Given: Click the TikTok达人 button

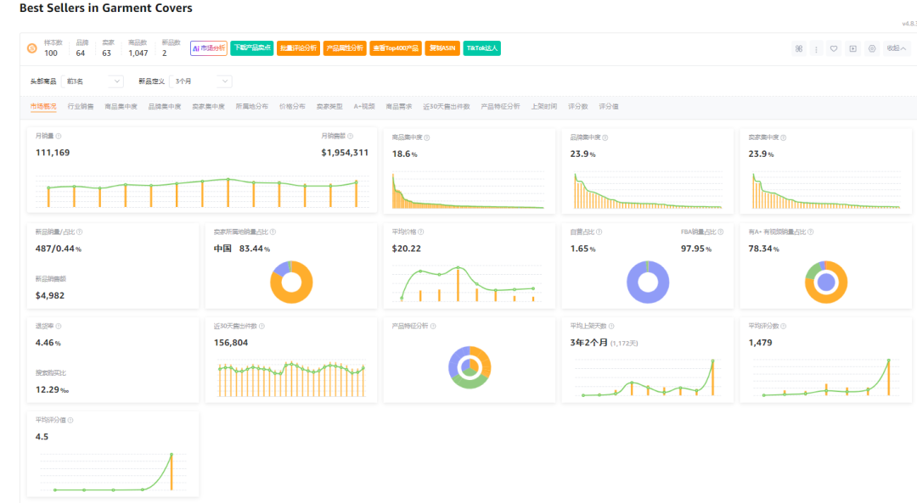Looking at the screenshot, I should click(482, 48).
